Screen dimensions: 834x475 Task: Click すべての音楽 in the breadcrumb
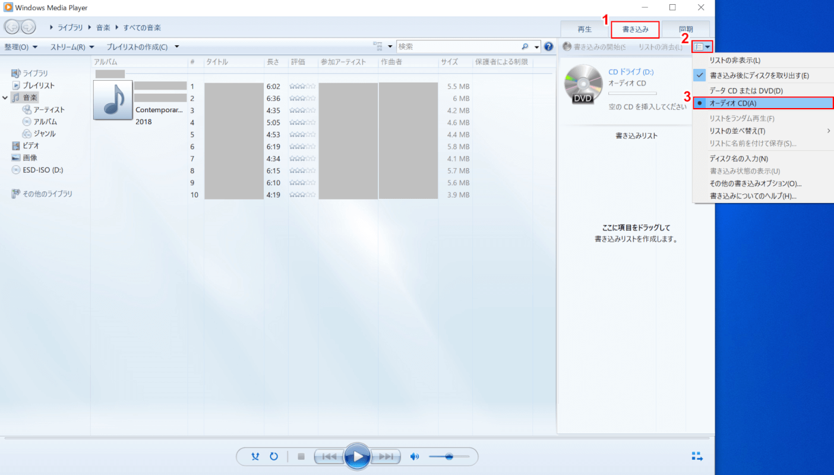pos(142,27)
